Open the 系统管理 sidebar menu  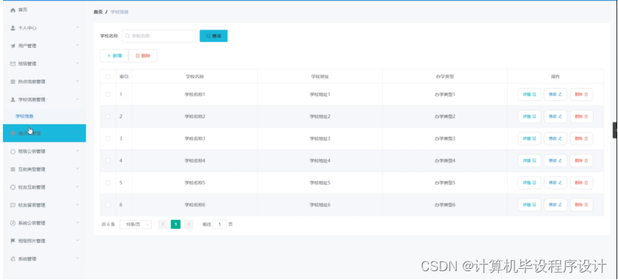click(x=44, y=259)
